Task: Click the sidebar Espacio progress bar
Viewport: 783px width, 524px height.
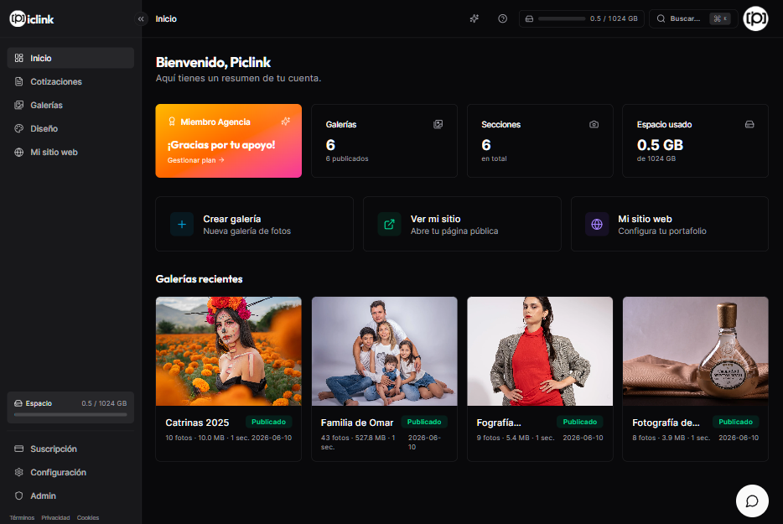Action: coord(70,415)
